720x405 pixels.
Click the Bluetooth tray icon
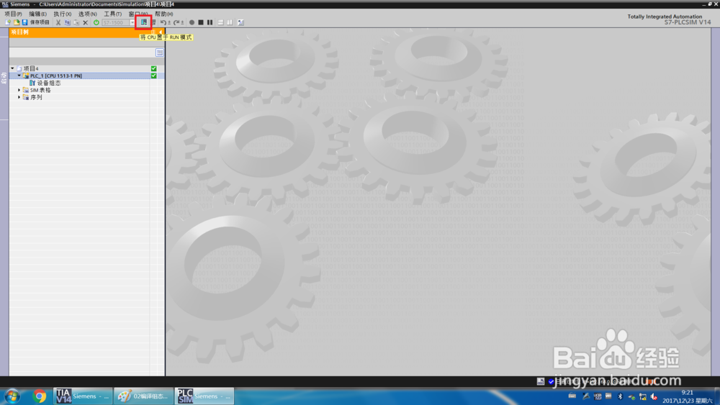point(620,396)
